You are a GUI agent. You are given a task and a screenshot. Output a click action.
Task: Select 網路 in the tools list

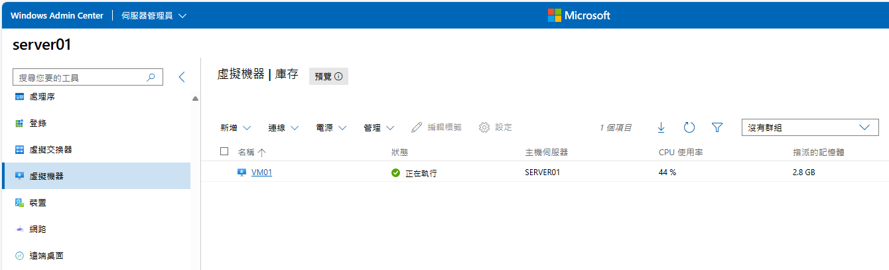pyautogui.click(x=96, y=230)
